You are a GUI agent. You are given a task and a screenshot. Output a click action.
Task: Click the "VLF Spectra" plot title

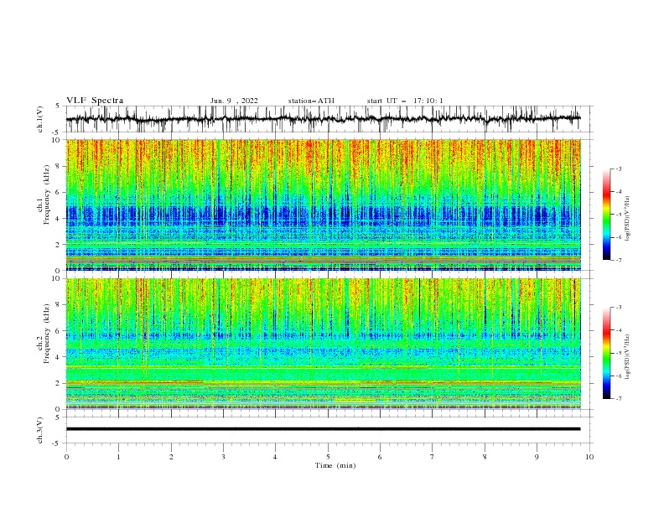[x=95, y=101]
